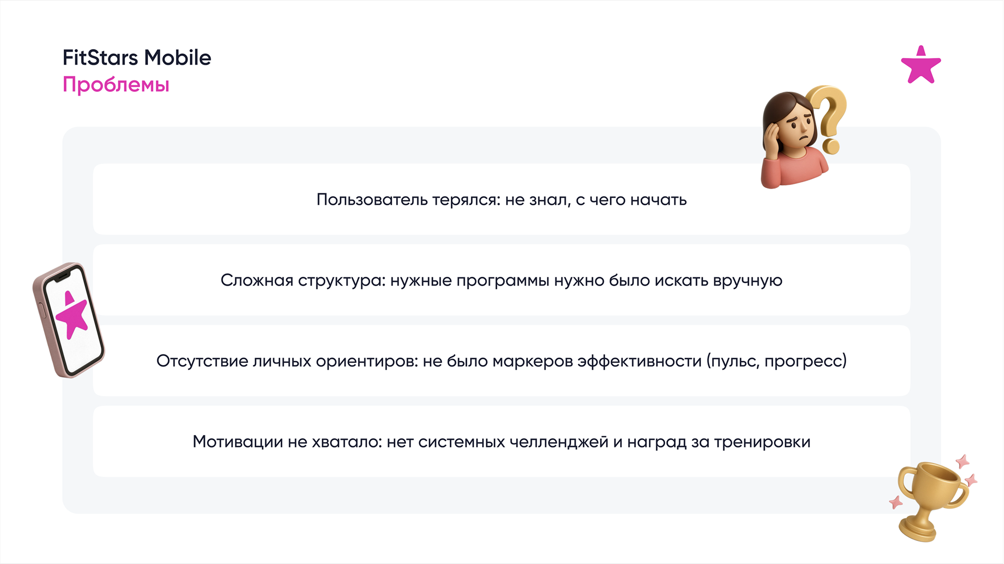
Task: Click the pink 'Проблемы' subtitle
Action: [x=116, y=85]
